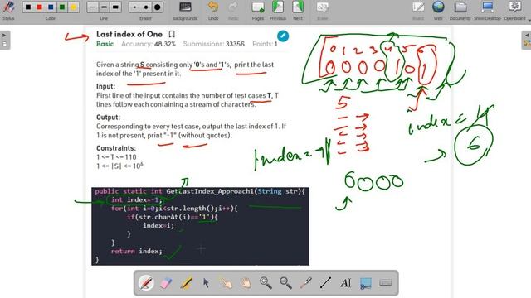Select the Zoom in magnifier tool
The height and width of the screenshot is (298, 531).
tap(265, 283)
